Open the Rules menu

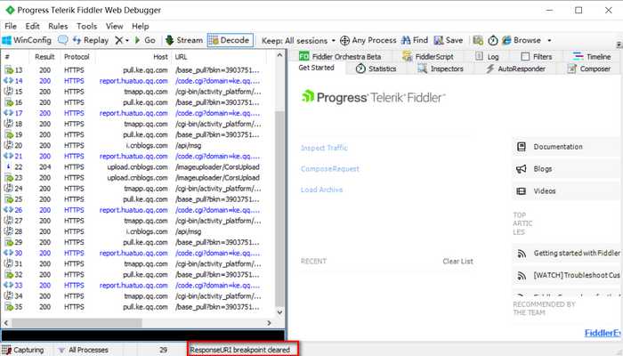[x=58, y=26]
